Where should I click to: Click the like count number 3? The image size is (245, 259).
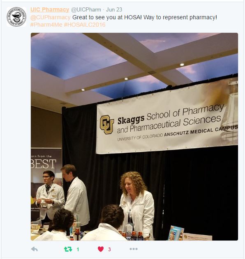(109, 249)
